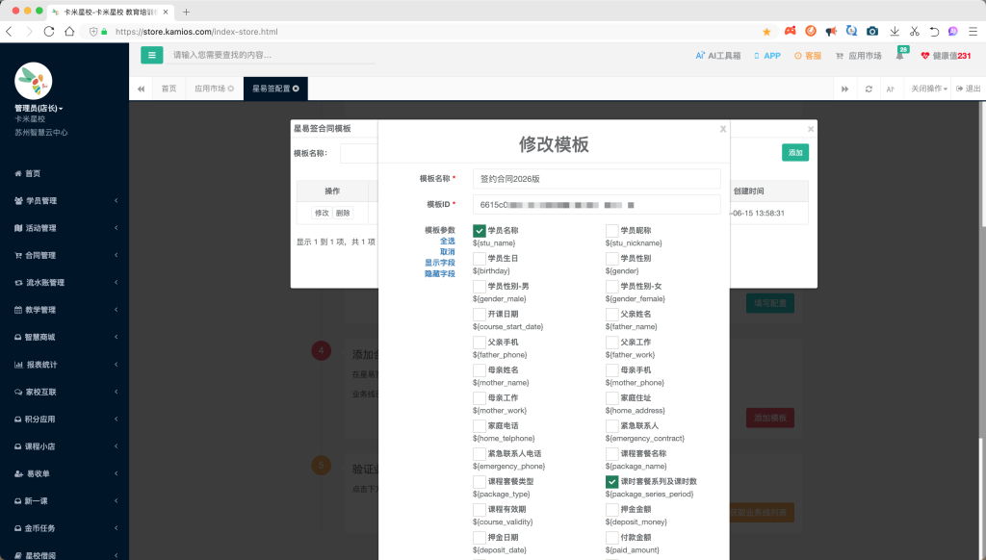This screenshot has height=560, width=986.
Task: Switch to the 应用市场 tab
Action: (214, 89)
